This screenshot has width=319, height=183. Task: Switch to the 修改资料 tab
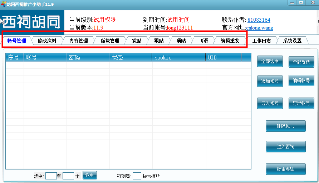(47, 41)
